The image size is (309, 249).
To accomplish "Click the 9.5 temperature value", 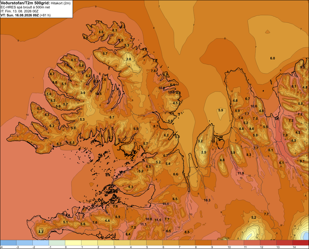I will (x=302, y=67).
